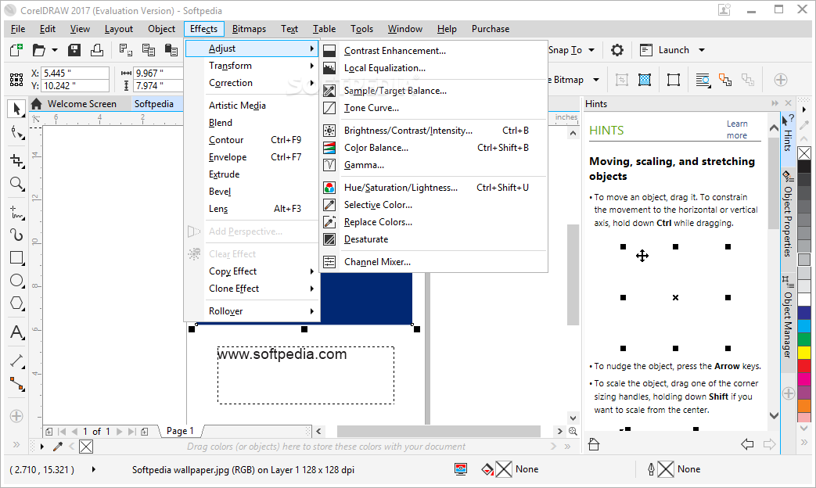Click the New document icon
The height and width of the screenshot is (488, 816).
click(16, 50)
